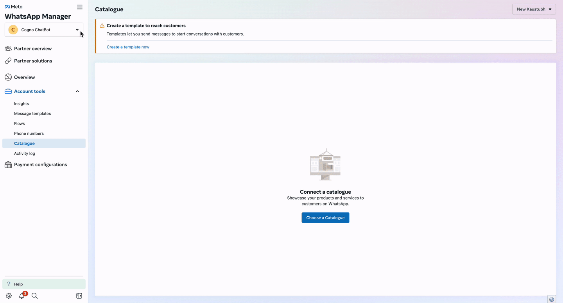Click the Cogno ChatBot avatar C
Screen dimensions: 563x303
tap(13, 30)
